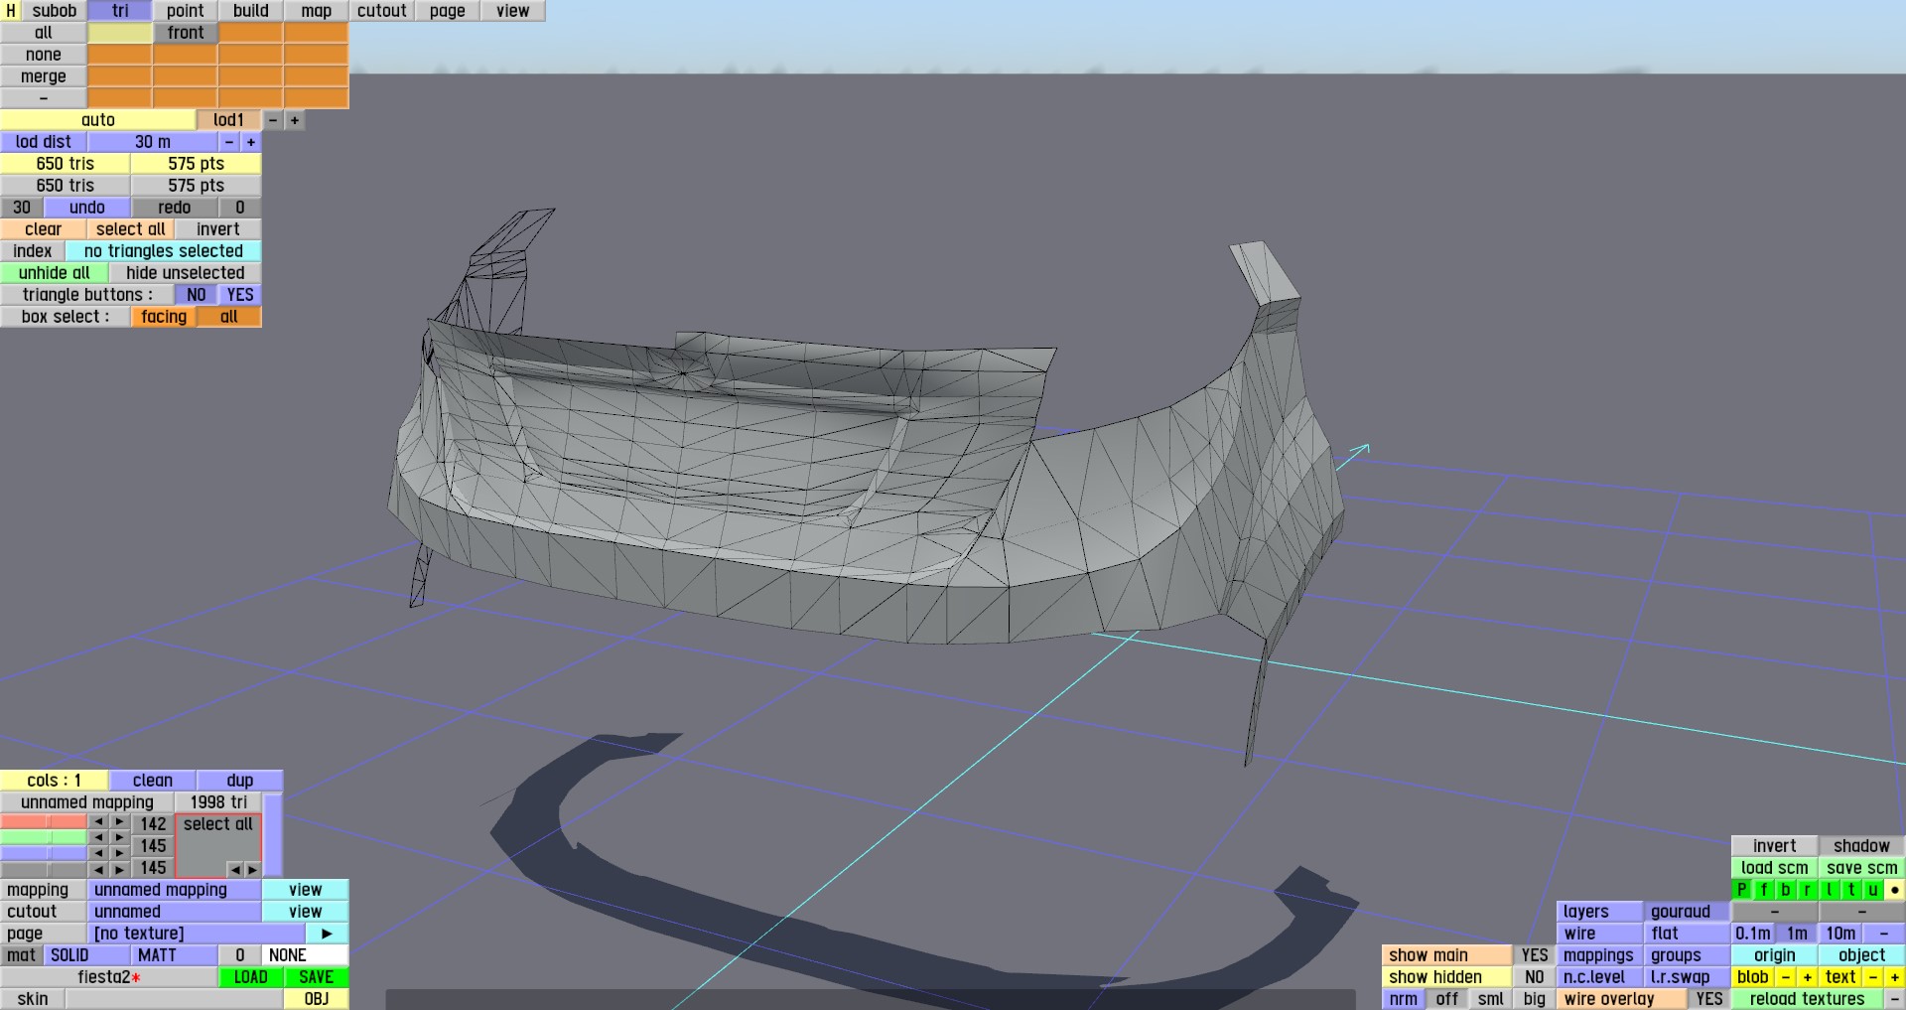This screenshot has height=1010, width=1906.
Task: Click the u under view button
Action: point(1873,890)
